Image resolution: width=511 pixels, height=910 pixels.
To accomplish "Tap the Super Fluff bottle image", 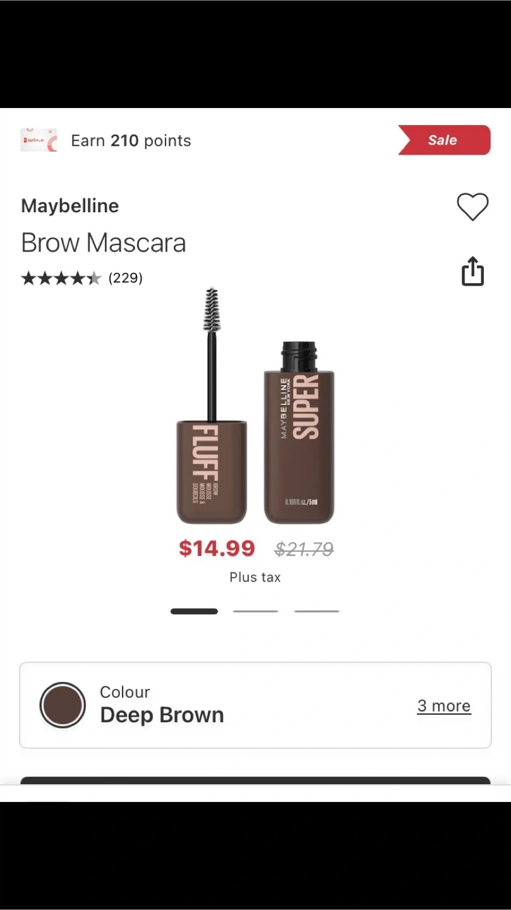I will click(x=299, y=436).
